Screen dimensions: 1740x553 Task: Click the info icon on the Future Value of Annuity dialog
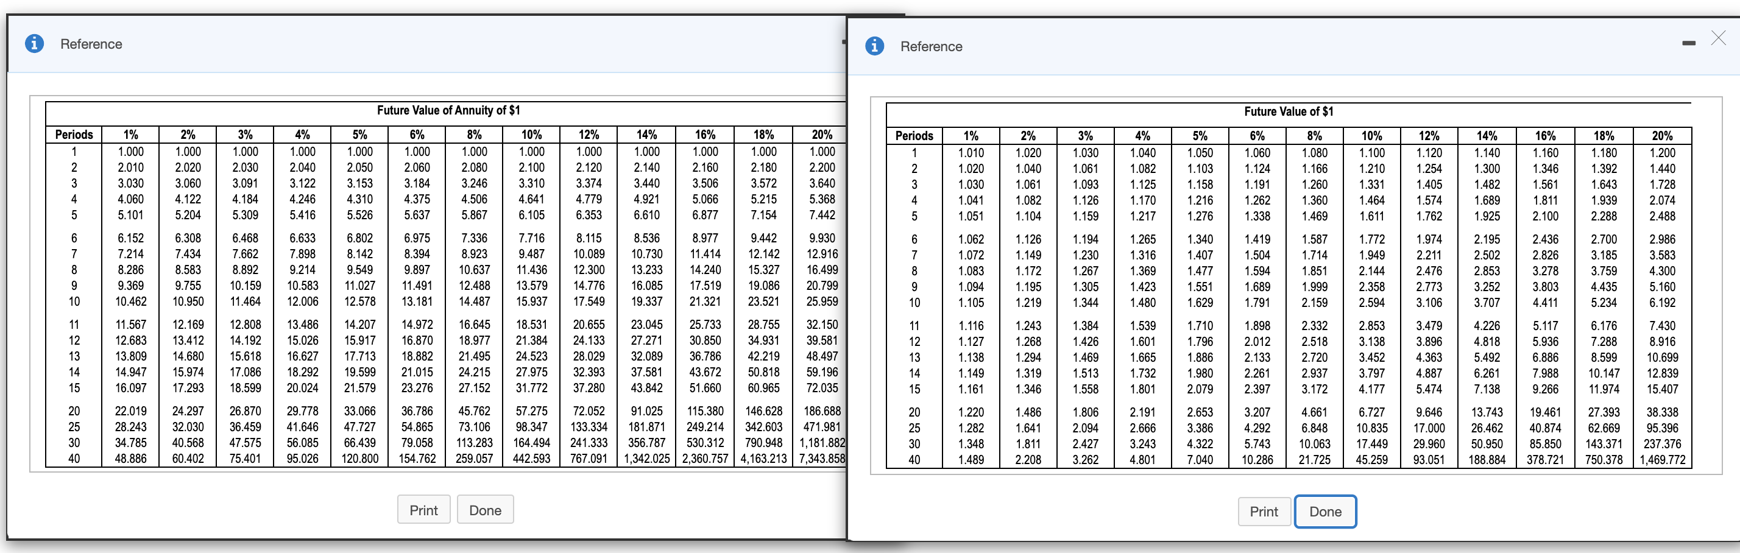[x=35, y=43]
